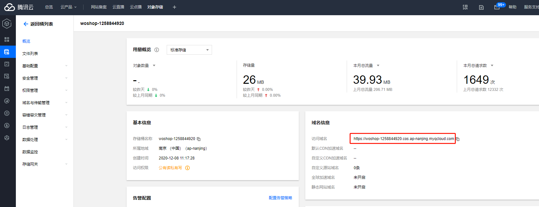Click the Tencent Cloud logo
The image size is (539, 207).
click(x=19, y=7)
